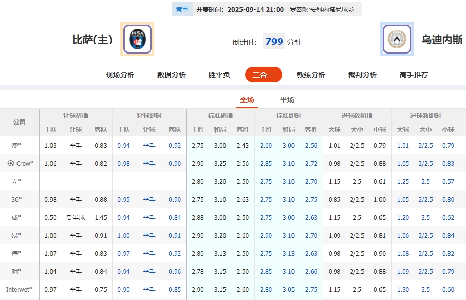This screenshot has height=300, width=466.
Task: Open the 现场分析 tab
Action: click(119, 74)
